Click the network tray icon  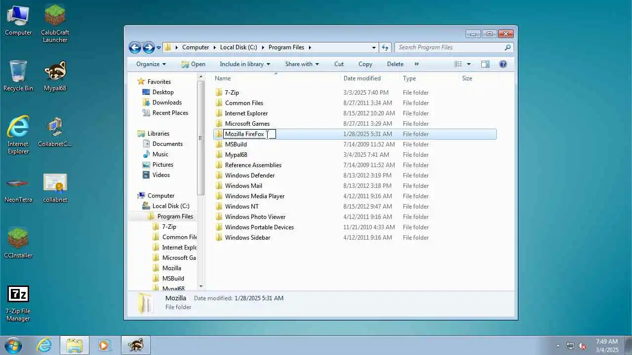[570, 346]
